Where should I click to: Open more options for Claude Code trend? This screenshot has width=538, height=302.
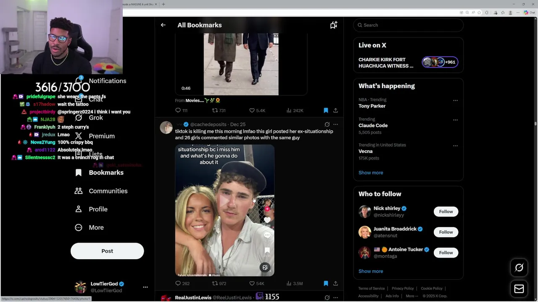click(x=455, y=120)
